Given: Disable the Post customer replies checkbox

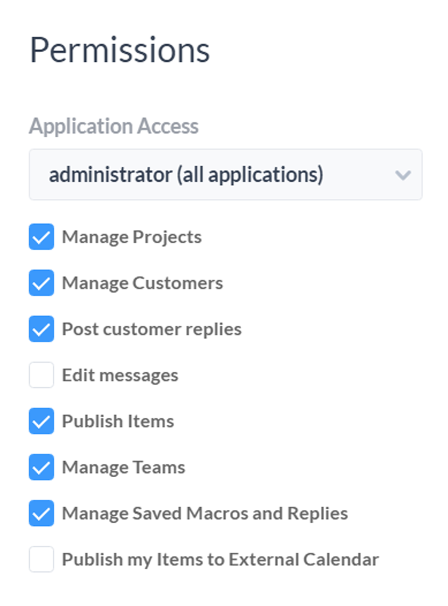Looking at the screenshot, I should 41,329.
